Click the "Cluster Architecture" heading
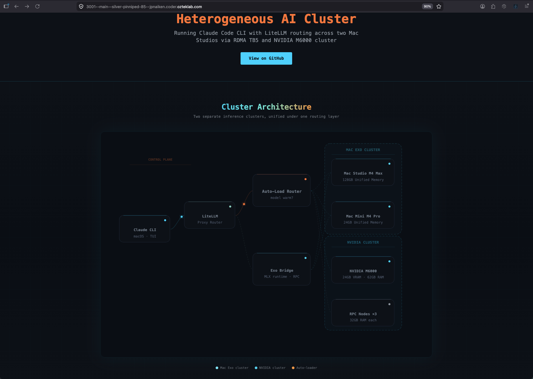Screen dimensions: 533x379 tap(266, 107)
